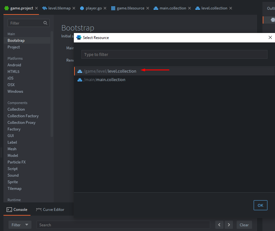275x231 pixels.
Task: Open the Curve Editor tab
Action: [x=50, y=210]
